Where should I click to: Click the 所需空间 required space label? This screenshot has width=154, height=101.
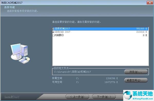coord(57,78)
